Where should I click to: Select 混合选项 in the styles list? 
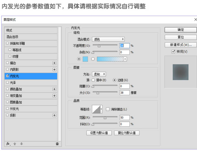tap(31, 37)
